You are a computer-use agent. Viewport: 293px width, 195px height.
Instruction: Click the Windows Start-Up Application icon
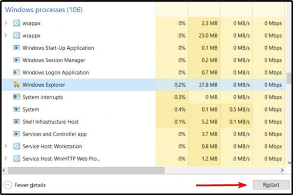tap(16, 48)
